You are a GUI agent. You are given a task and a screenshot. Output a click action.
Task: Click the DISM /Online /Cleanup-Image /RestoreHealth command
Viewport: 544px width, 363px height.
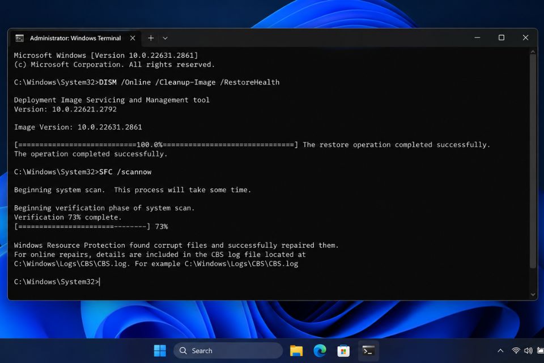(189, 82)
